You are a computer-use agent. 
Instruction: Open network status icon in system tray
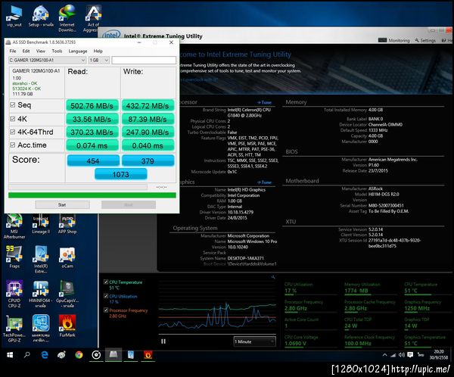tap(393, 355)
